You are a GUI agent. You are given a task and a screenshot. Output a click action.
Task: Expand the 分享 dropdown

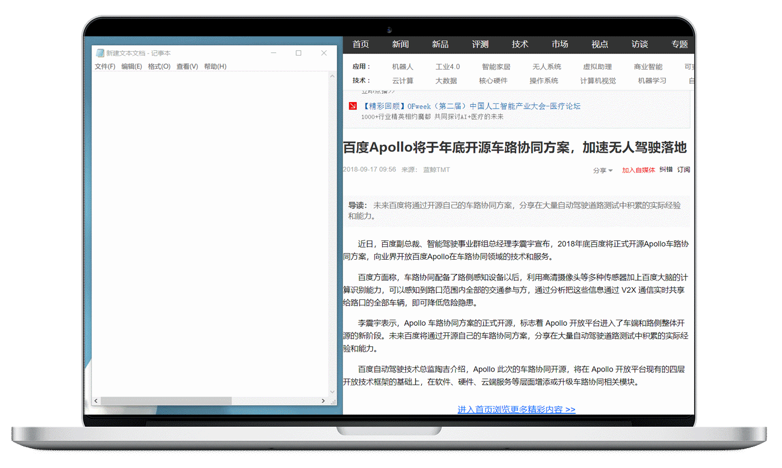point(603,170)
